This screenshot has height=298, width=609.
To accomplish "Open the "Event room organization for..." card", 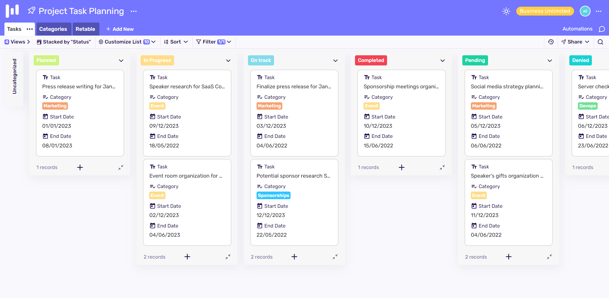I will click(x=187, y=202).
